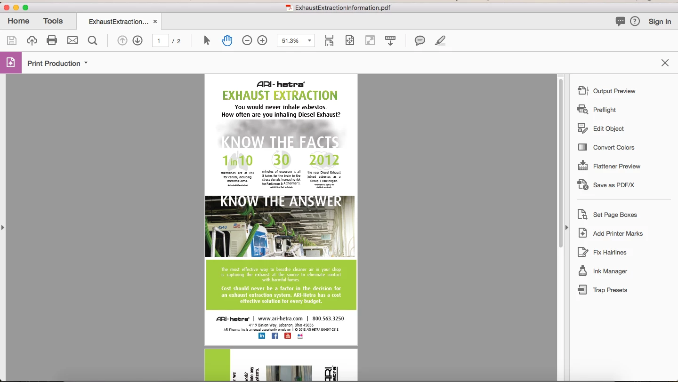
Task: Click the upload to cloud icon
Action: (32, 40)
